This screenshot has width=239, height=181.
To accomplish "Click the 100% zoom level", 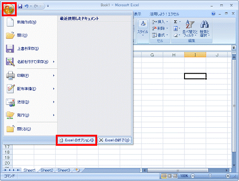I will click(x=184, y=176).
